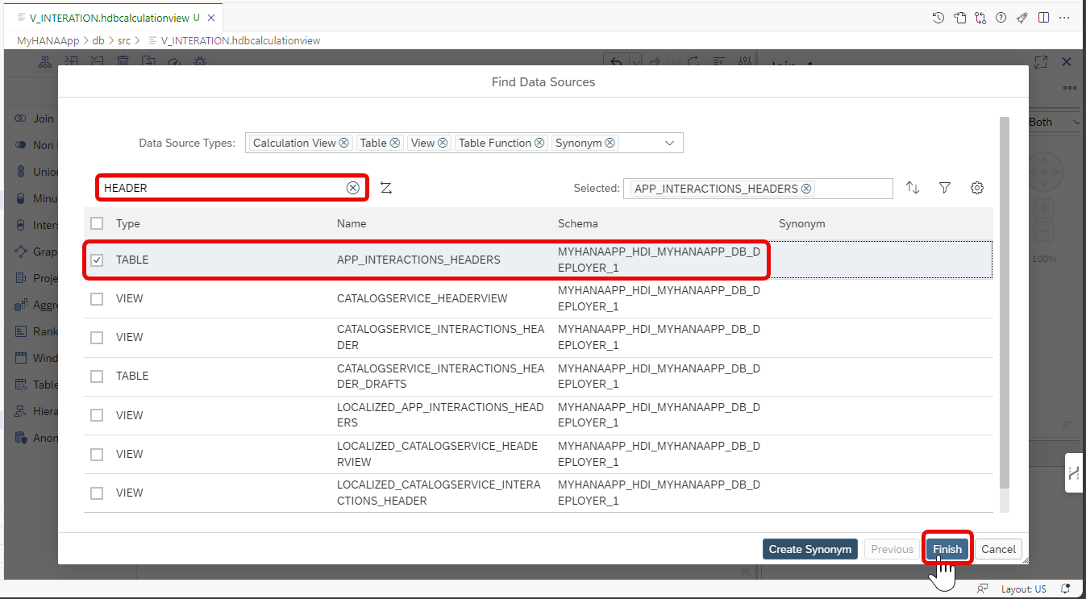Click the Finish button
The height and width of the screenshot is (599, 1086).
pos(946,548)
